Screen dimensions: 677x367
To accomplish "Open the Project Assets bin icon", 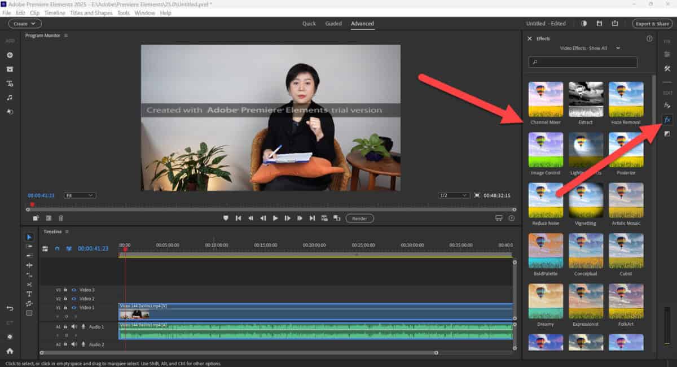I will [10, 69].
